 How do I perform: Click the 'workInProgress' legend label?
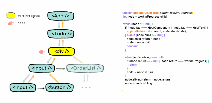pos(29,16)
